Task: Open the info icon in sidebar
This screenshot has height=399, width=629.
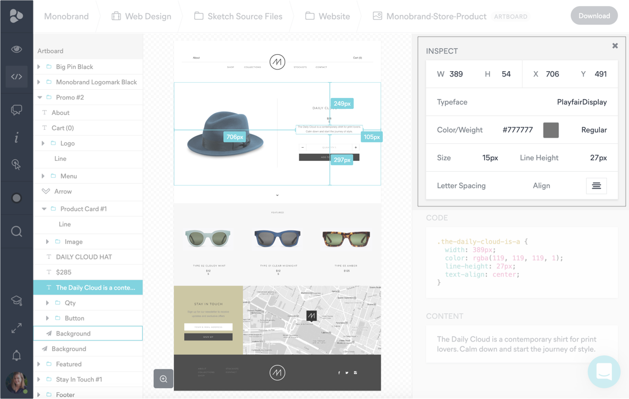Action: 16,138
